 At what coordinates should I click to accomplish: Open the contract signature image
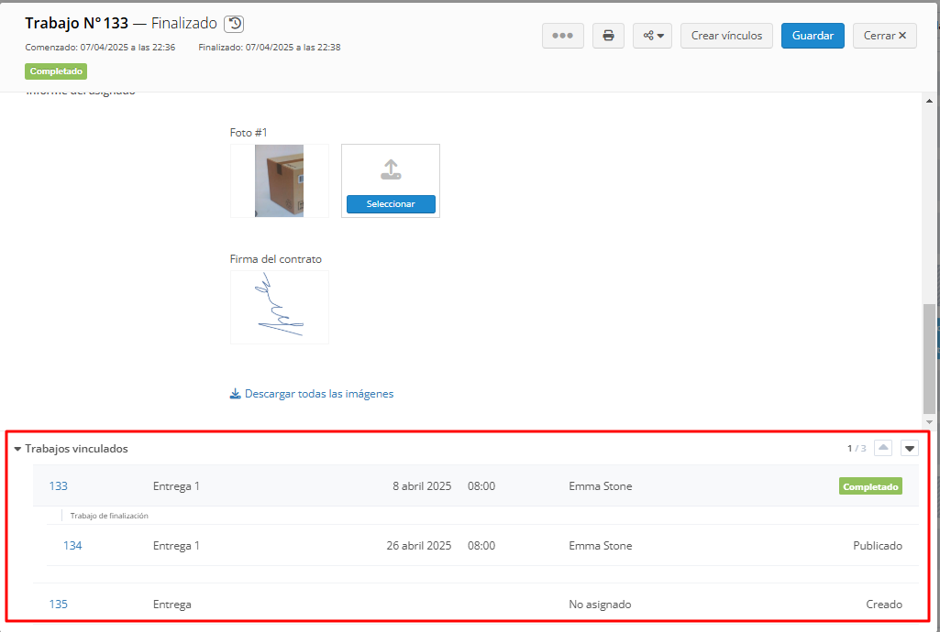[280, 307]
